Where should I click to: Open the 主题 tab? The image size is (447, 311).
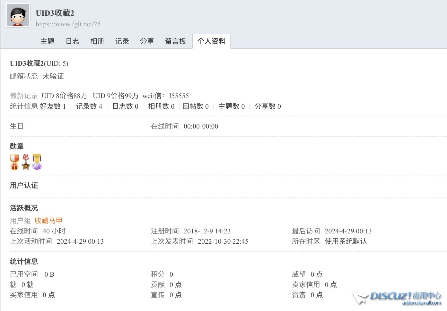[x=47, y=41]
